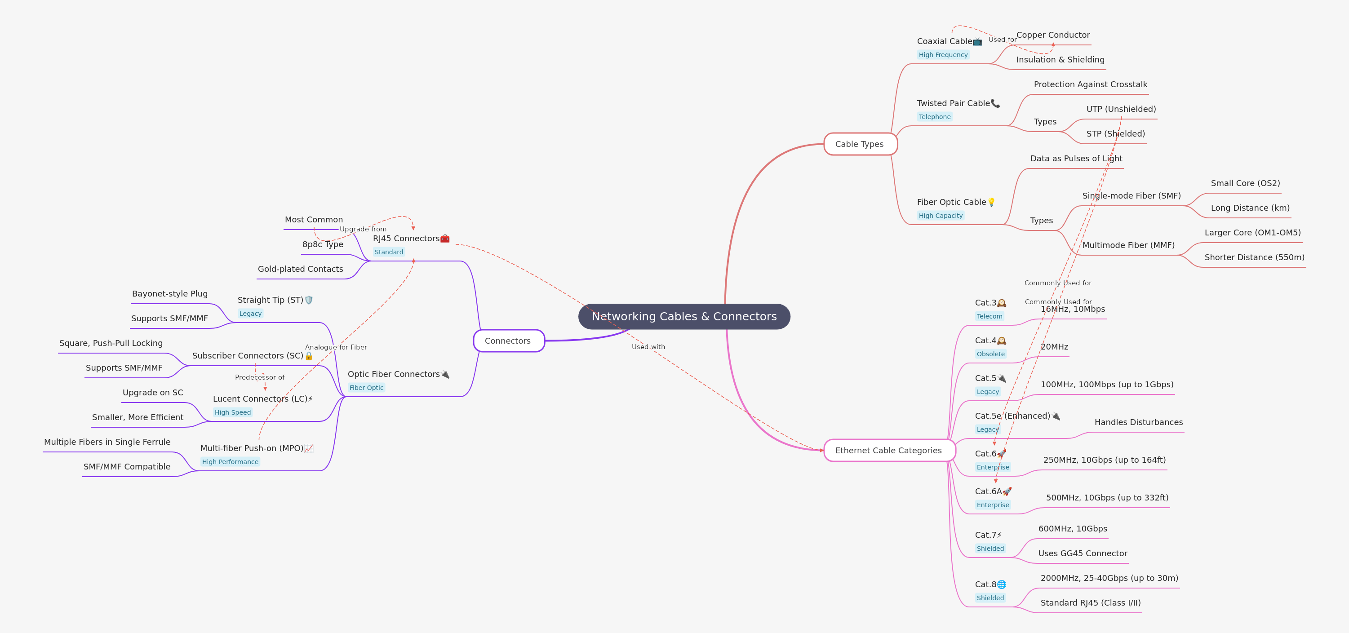Image resolution: width=1349 pixels, height=633 pixels.
Task: Select the Cable Types branch node
Action: (x=859, y=144)
